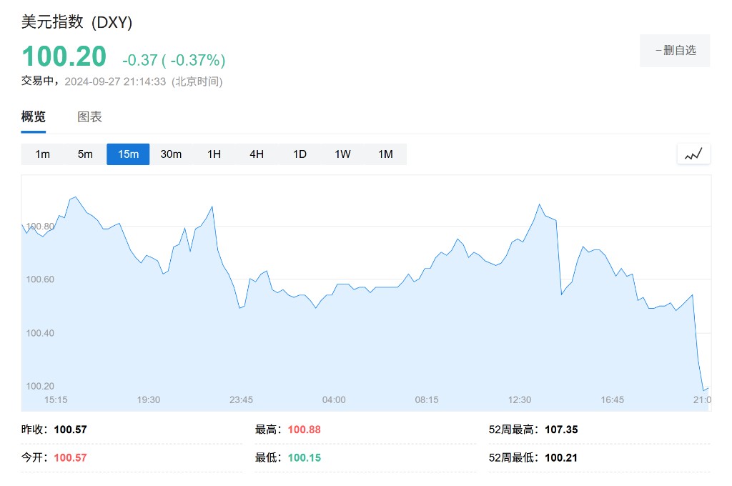This screenshot has height=486, width=732.
Task: Select the 1m interval
Action: click(42, 154)
